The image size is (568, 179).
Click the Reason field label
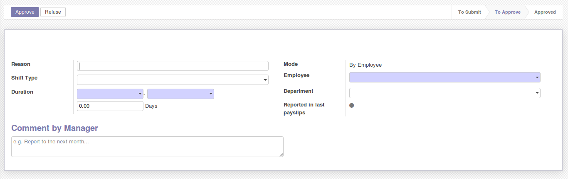[21, 64]
